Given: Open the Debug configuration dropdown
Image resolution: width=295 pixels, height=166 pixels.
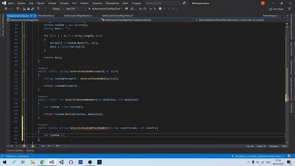Looking at the screenshot, I should (58, 9).
